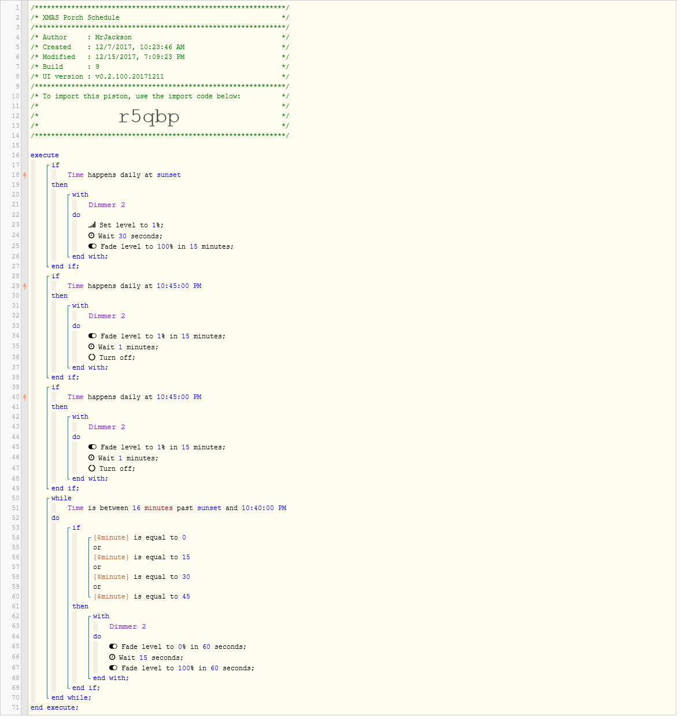Click the while keyword on line 50
The height and width of the screenshot is (720, 681).
tap(61, 498)
